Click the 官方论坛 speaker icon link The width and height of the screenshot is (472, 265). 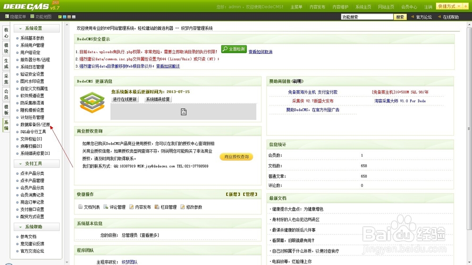point(413,17)
